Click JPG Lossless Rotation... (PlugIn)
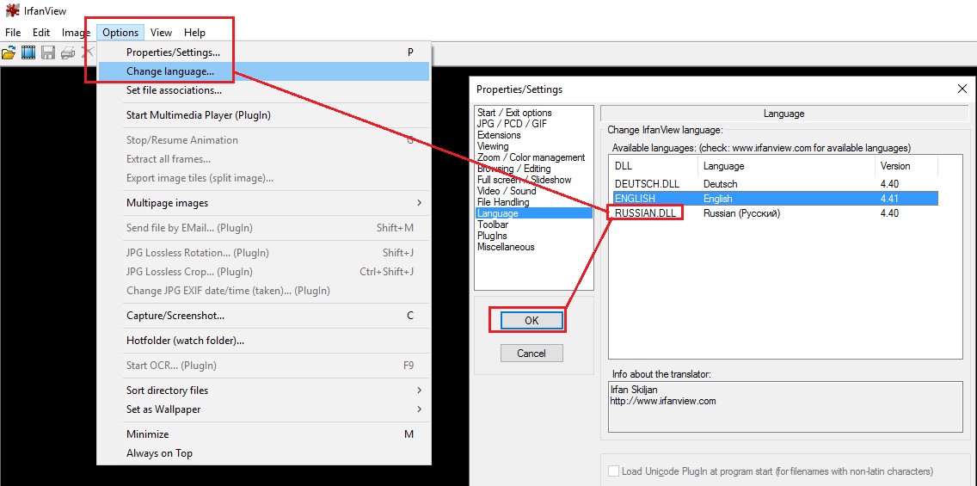 point(263,253)
